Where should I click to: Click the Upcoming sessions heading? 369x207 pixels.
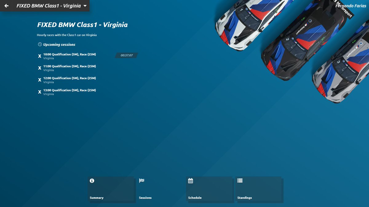pos(59,44)
